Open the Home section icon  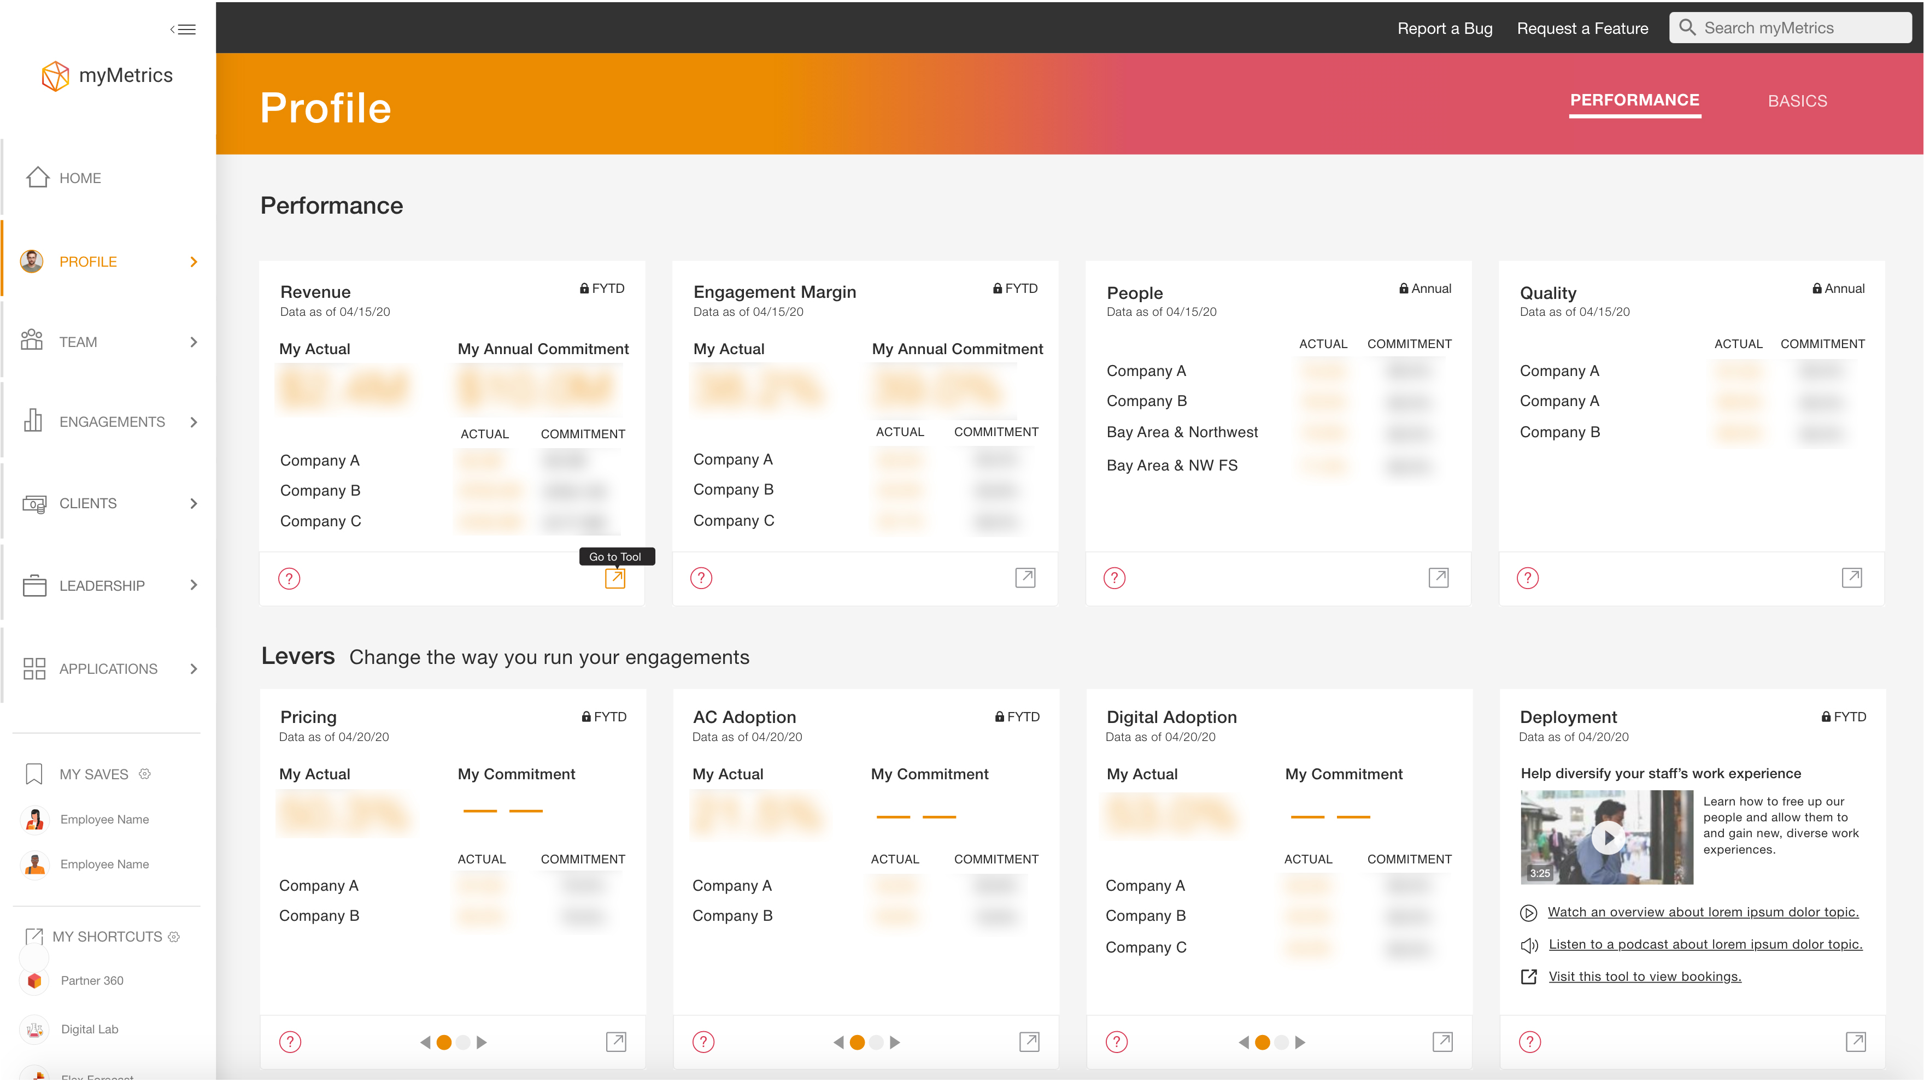(37, 178)
